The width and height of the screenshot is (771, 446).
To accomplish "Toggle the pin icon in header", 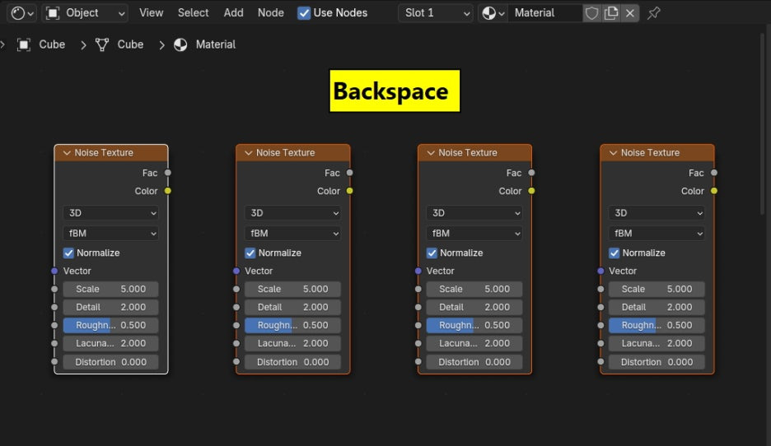I will [653, 13].
